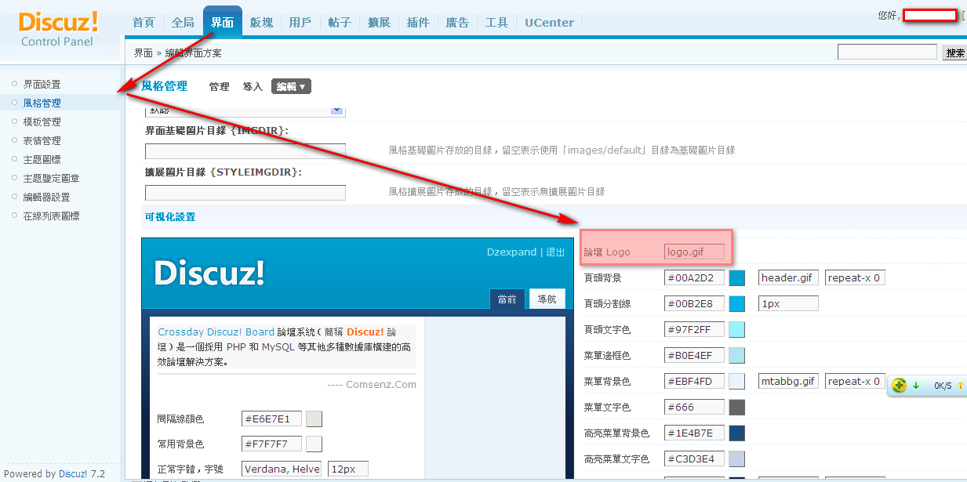Image resolution: width=967 pixels, height=482 pixels.
Task: Switch to the 插件 tab
Action: click(418, 23)
